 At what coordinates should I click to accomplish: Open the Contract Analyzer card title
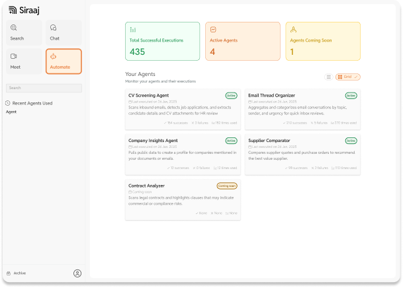[x=146, y=186]
